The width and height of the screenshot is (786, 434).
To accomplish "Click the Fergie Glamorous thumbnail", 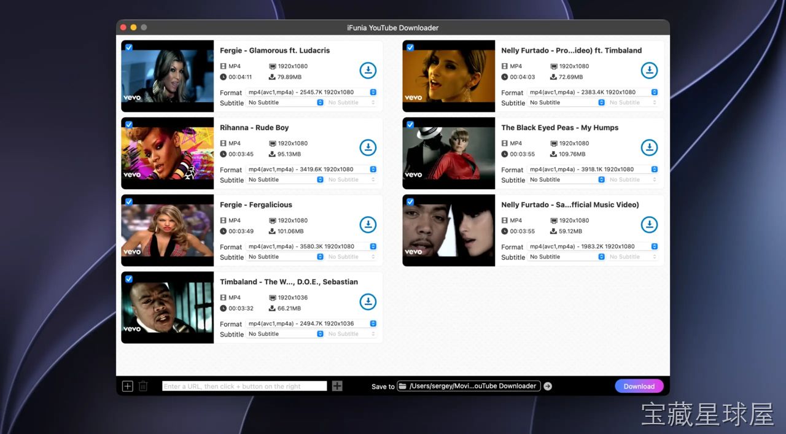I will point(168,76).
